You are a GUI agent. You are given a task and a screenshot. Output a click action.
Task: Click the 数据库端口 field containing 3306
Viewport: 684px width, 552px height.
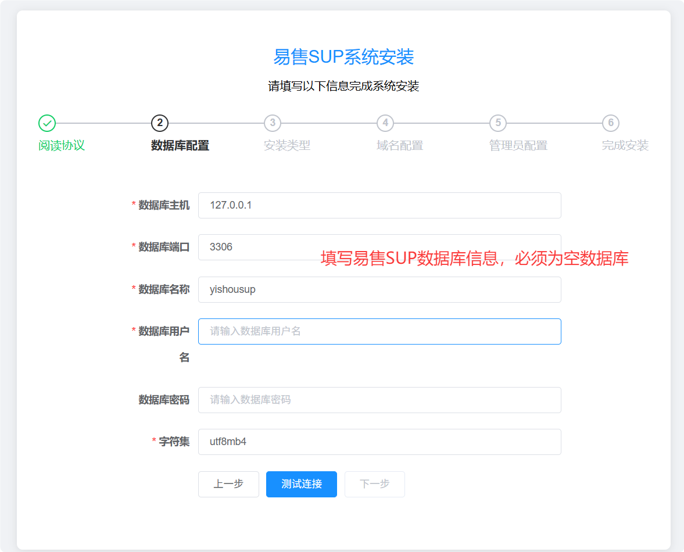379,247
